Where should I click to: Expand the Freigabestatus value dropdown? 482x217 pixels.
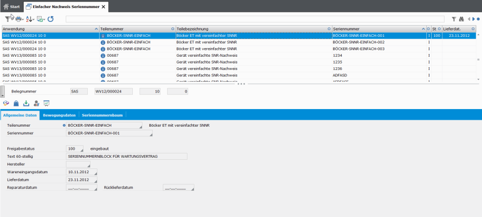click(82, 151)
